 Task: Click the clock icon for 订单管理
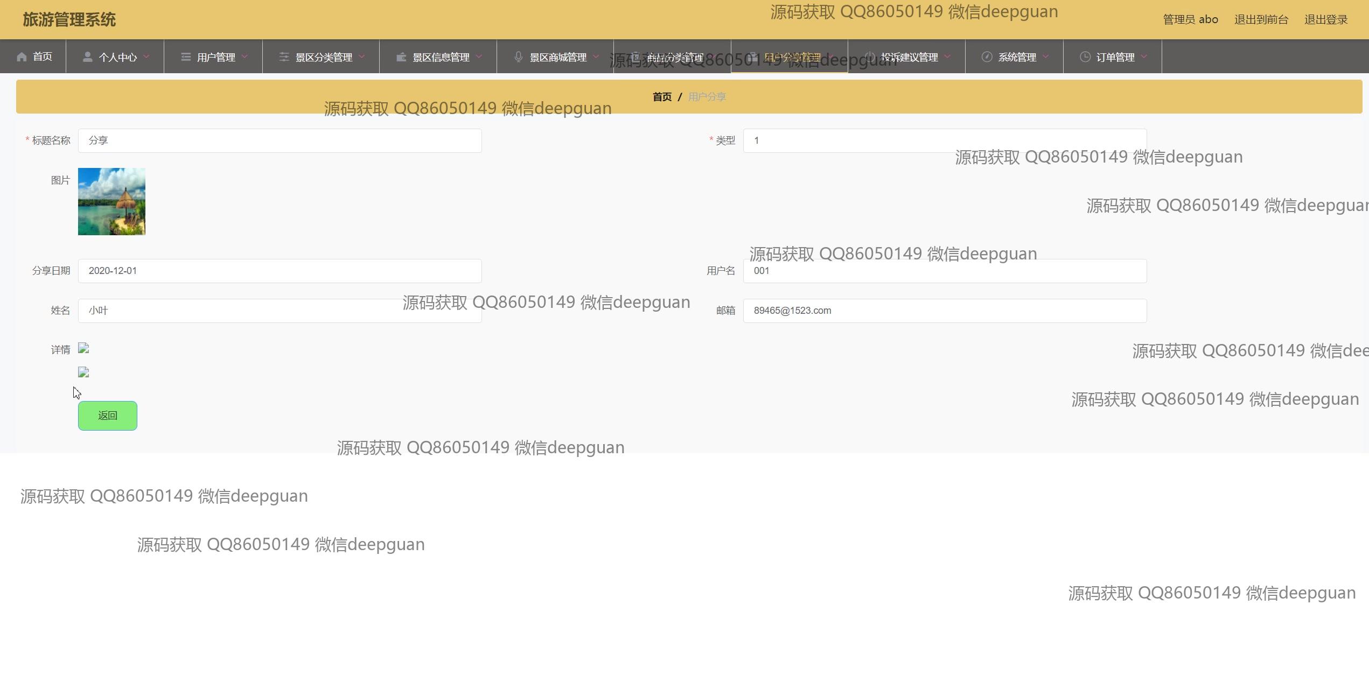pos(1085,57)
